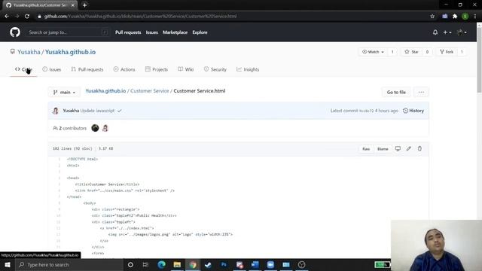Open the Yusakha owner link

(x=29, y=52)
